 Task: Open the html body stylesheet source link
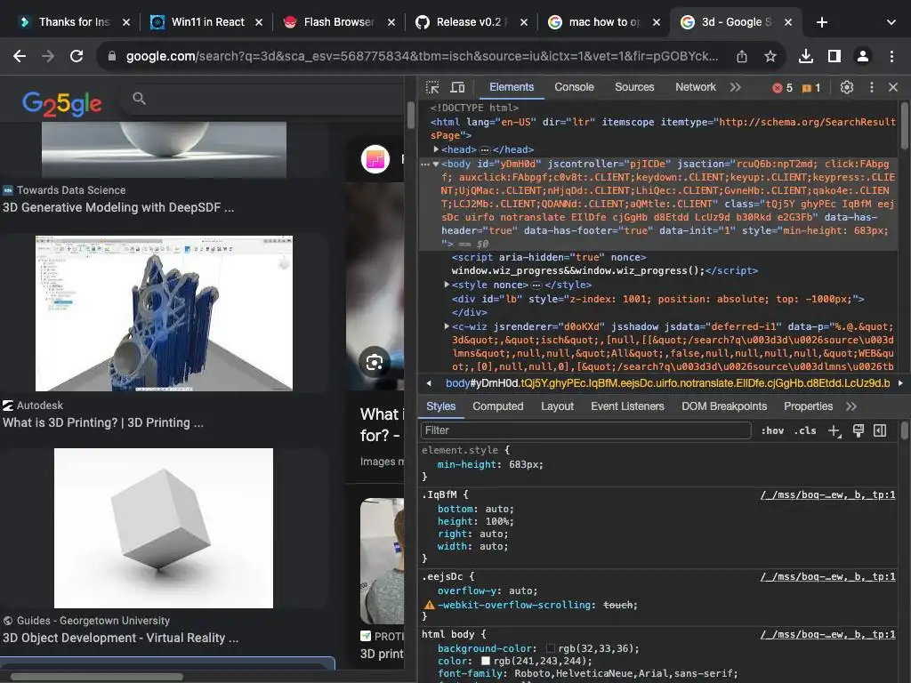click(x=828, y=634)
